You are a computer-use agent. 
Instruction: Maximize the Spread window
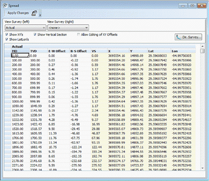(x=192, y=6)
